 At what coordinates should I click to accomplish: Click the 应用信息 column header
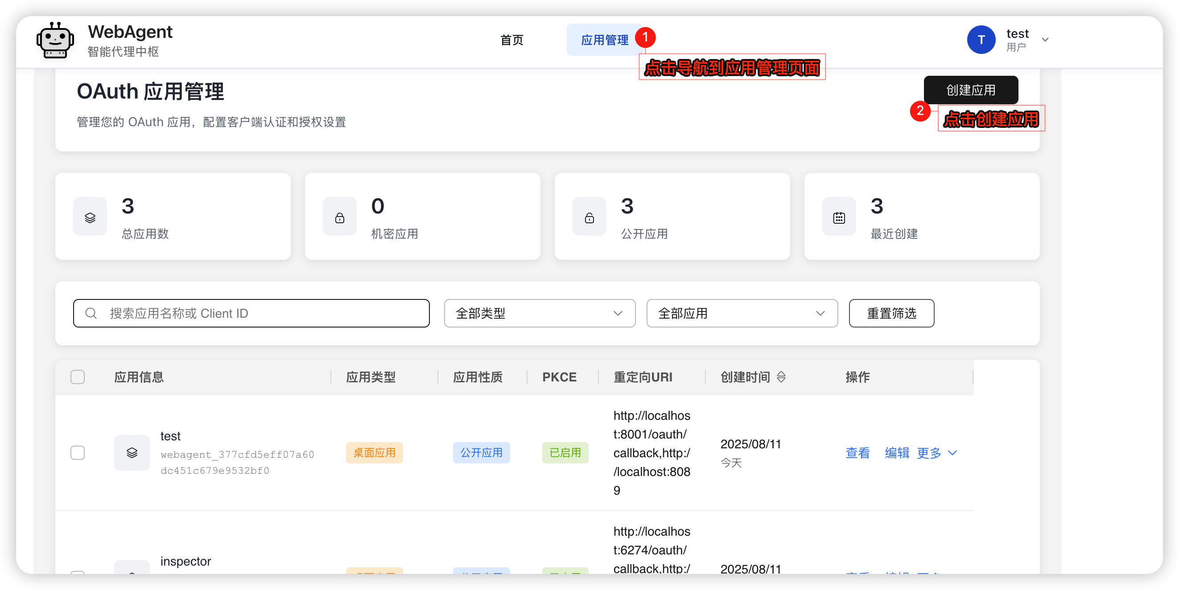(139, 377)
